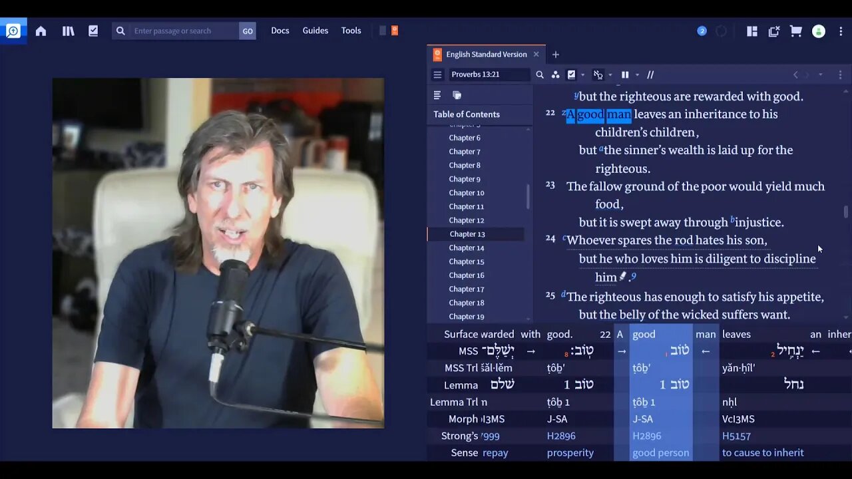The image size is (852, 479).
Task: Click the Hebrew lemma 'נחל' in interlinear
Action: [793, 385]
